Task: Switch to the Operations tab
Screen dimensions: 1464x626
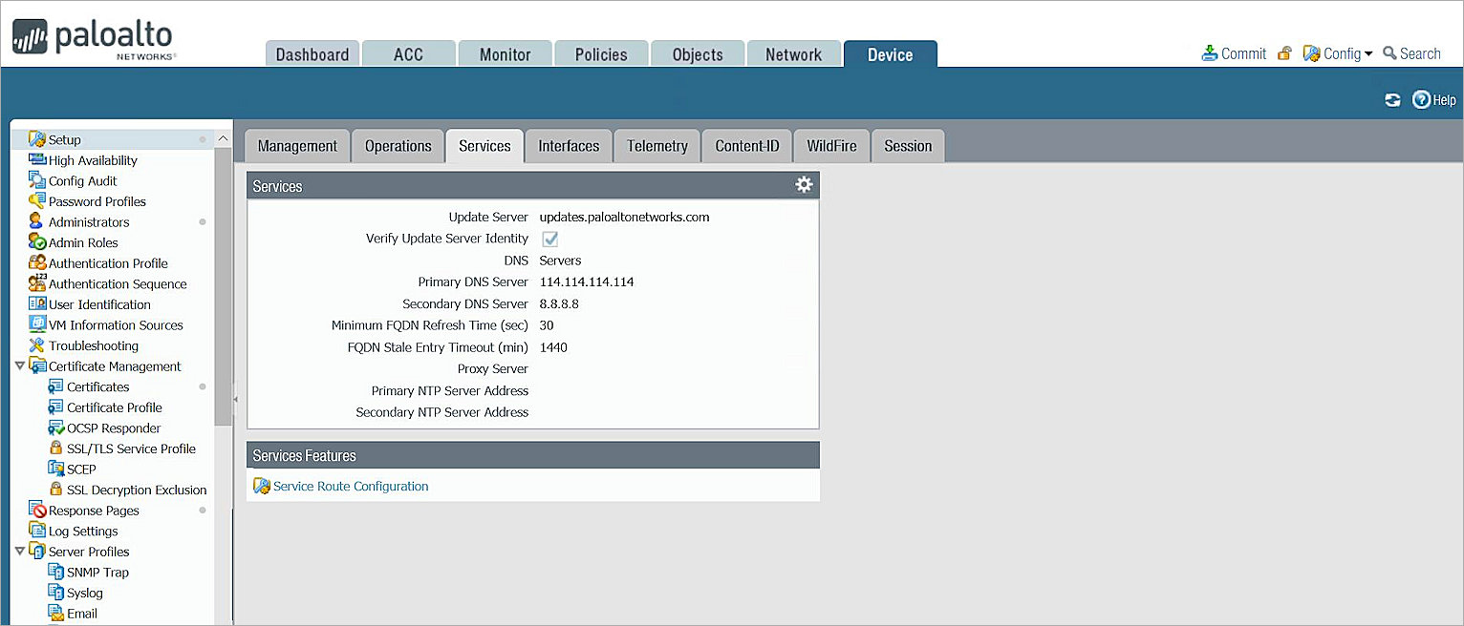Action: click(398, 145)
